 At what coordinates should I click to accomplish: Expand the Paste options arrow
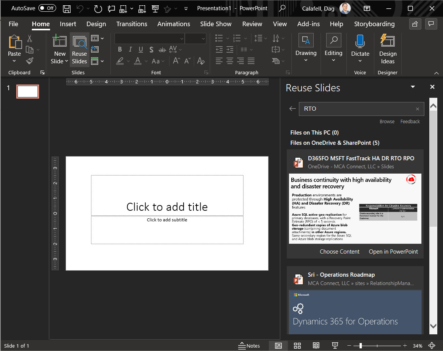tap(14, 61)
